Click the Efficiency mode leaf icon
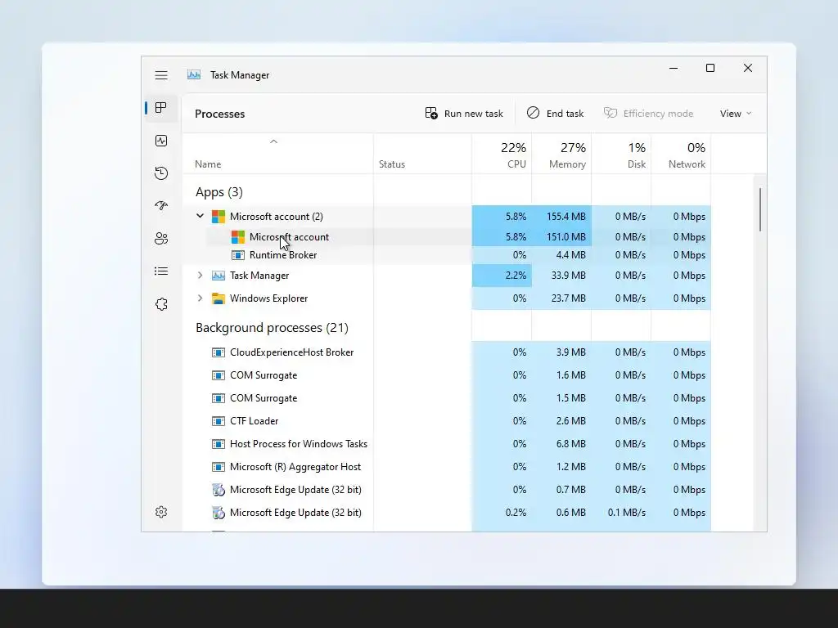This screenshot has height=628, width=838. click(x=610, y=113)
